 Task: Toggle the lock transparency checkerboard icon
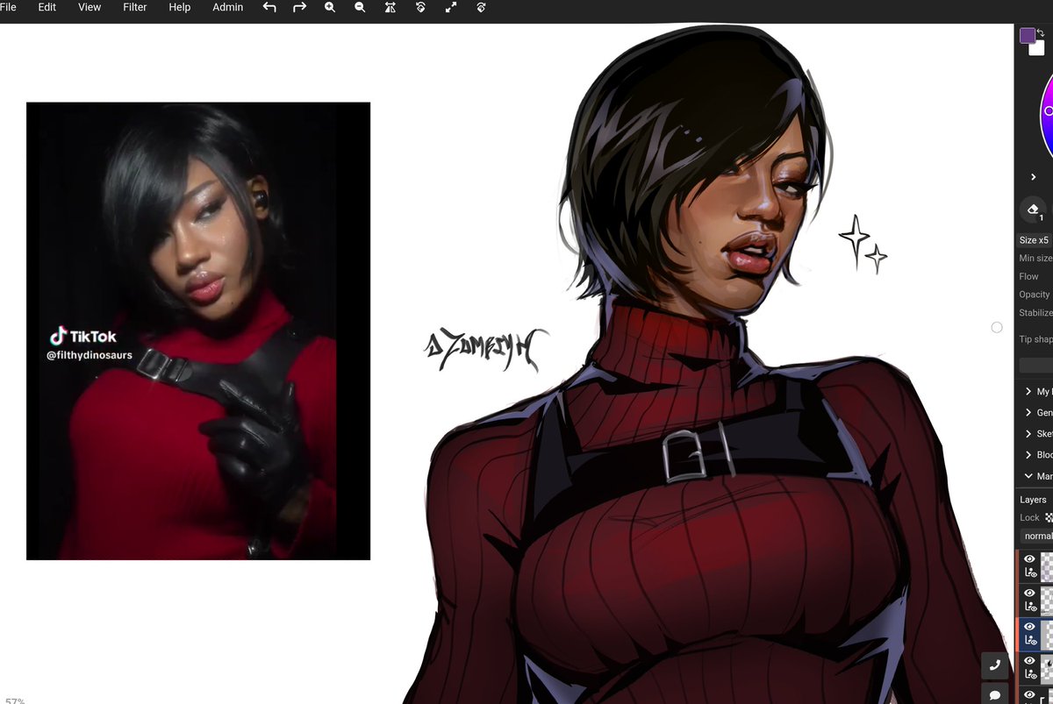[x=1049, y=517]
